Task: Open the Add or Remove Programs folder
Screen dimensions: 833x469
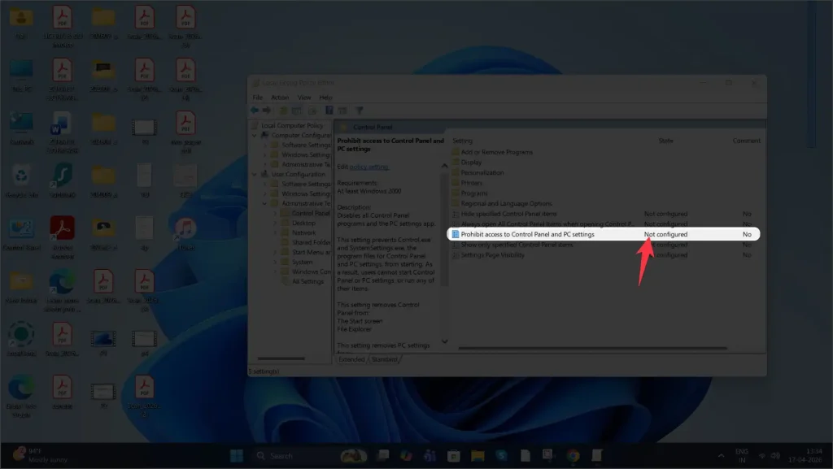Action: (x=497, y=152)
